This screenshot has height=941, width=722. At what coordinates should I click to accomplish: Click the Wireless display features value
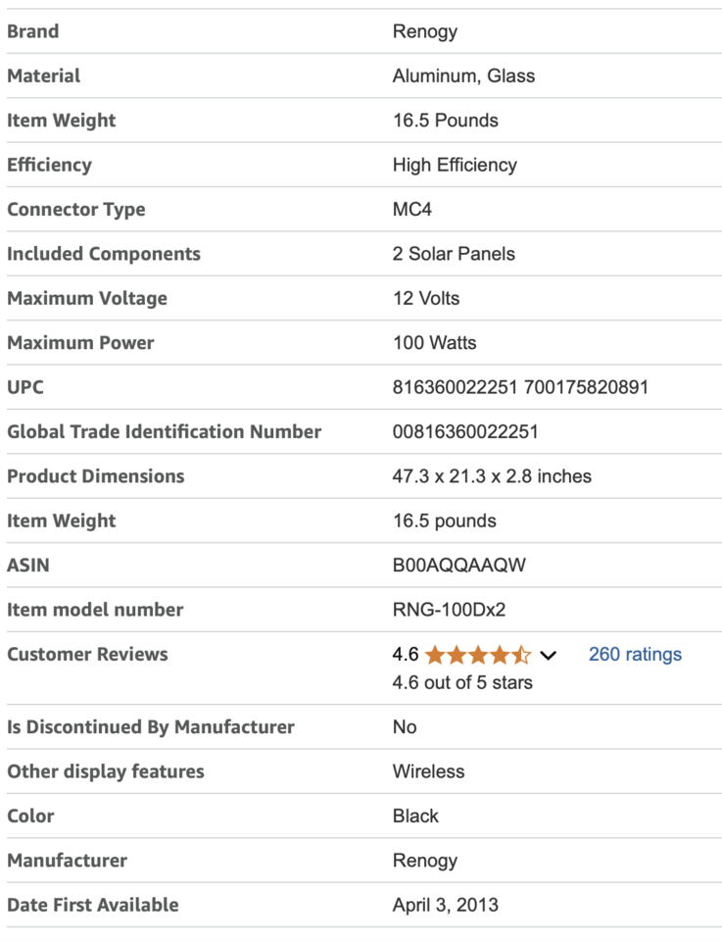pos(429,771)
